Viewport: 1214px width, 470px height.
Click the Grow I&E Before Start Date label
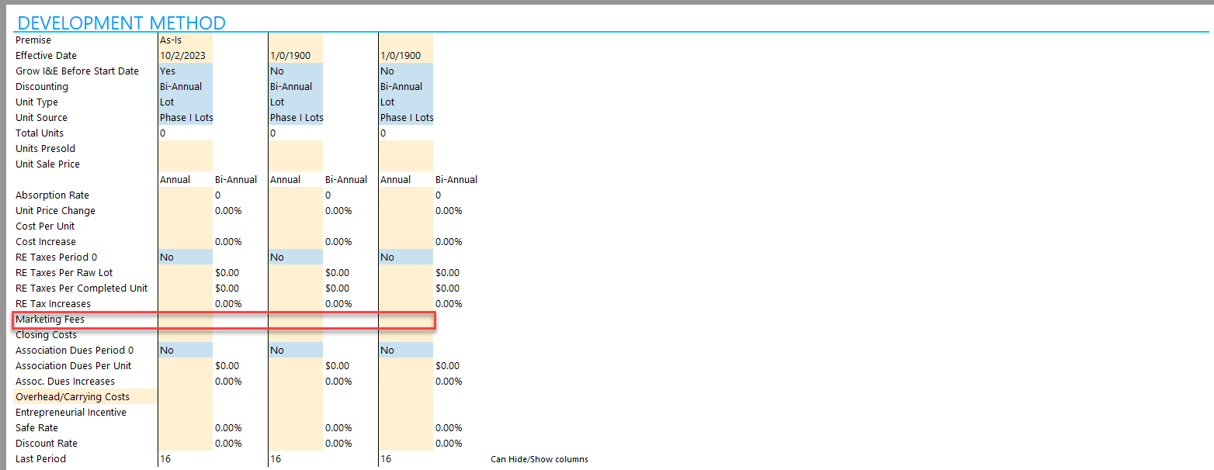[x=78, y=71]
